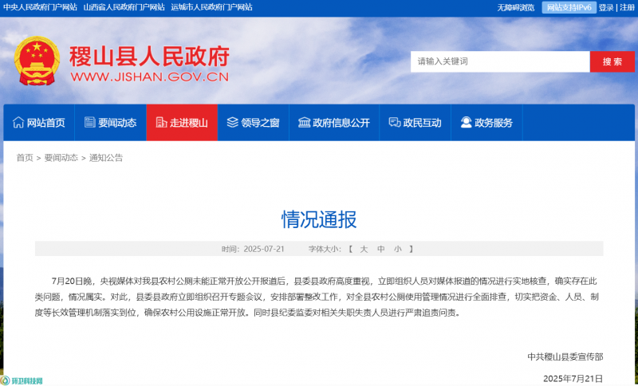Viewport: 638px width, 386px height.
Task: Go to 首页 in breadcrumb
Action: pyautogui.click(x=25, y=158)
